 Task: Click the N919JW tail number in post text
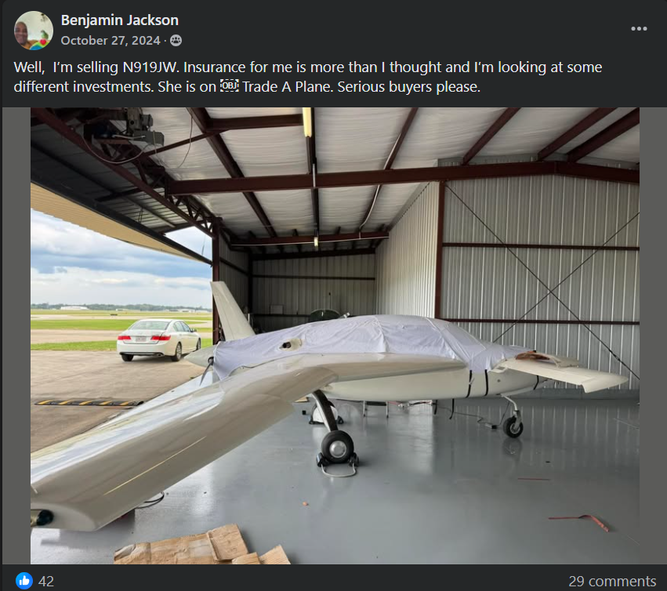pos(150,67)
